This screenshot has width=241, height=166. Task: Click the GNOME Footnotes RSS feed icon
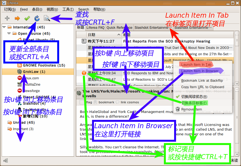point(20,65)
